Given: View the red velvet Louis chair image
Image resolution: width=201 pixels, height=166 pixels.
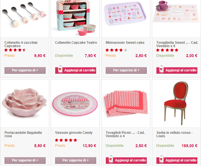Looking at the screenshot, I should (x=175, y=103).
